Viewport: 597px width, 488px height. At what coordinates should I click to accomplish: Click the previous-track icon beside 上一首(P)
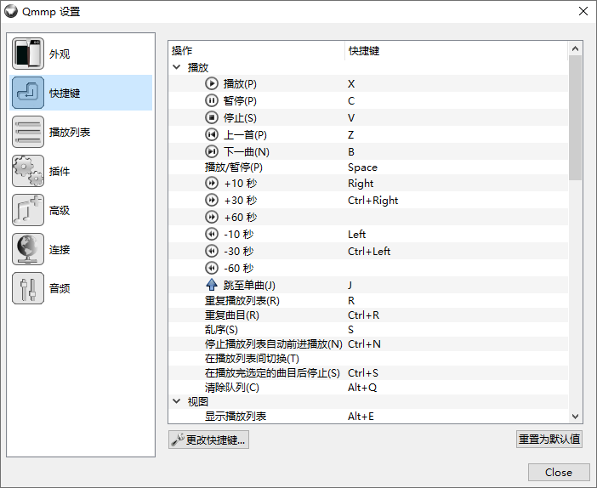coord(212,134)
